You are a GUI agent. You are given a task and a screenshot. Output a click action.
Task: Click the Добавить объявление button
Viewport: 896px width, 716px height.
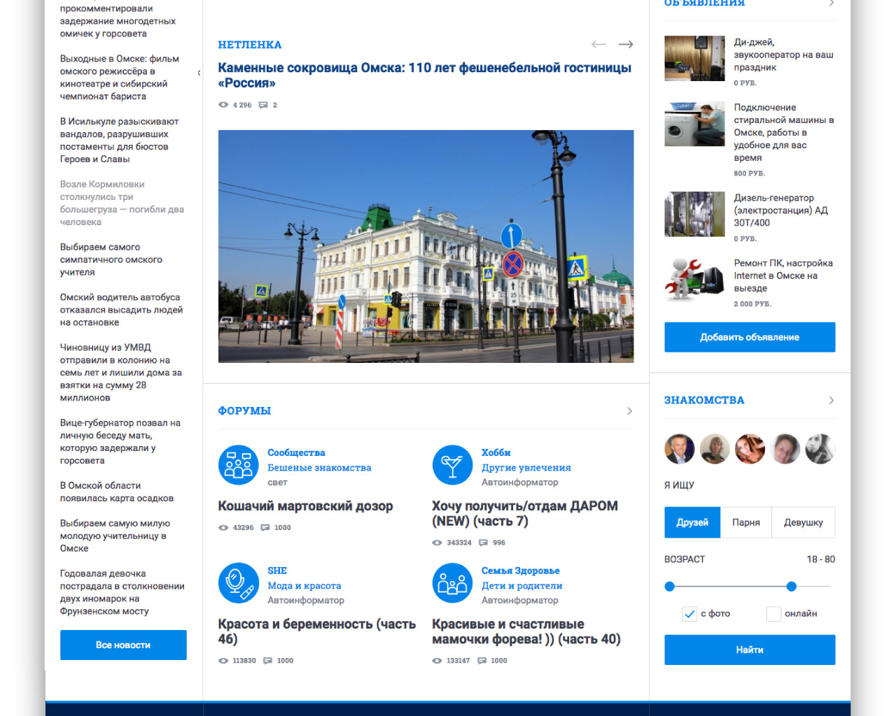click(x=750, y=337)
